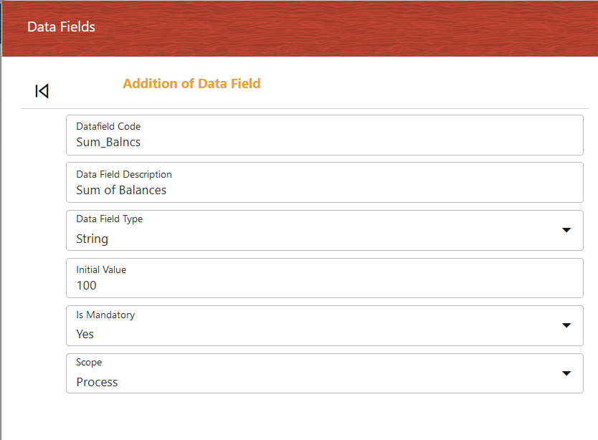Expand the Is Mandatory selector
598x440 pixels.
(x=324, y=326)
